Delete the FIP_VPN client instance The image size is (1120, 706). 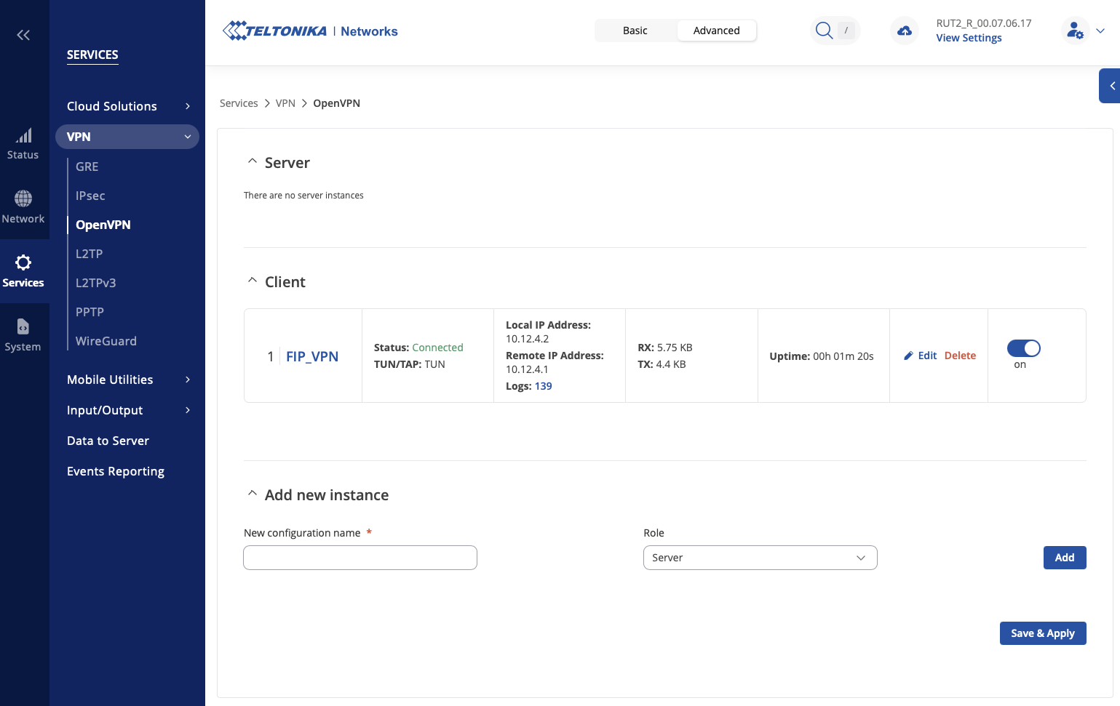(960, 356)
